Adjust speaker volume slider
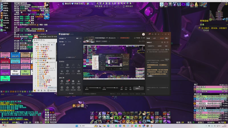The width and height of the screenshot is (228, 128). pos(111,88)
